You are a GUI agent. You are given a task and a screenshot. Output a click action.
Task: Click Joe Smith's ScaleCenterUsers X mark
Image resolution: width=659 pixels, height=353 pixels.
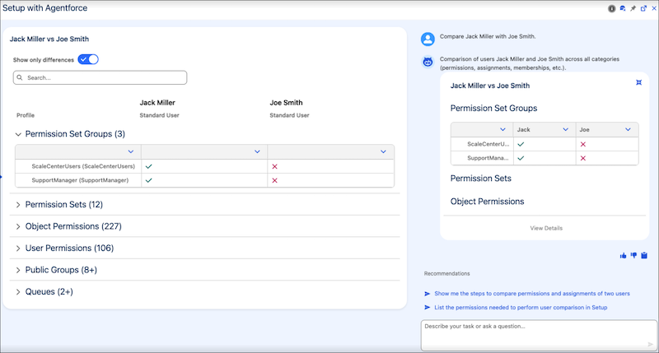tap(275, 167)
